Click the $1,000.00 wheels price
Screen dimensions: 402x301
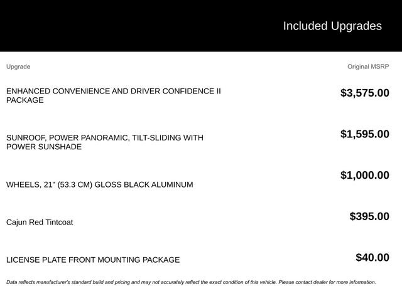(364, 175)
